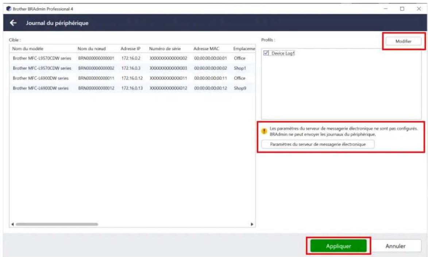Sort by Adresse MAC column header
The height and width of the screenshot is (257, 428).
(x=206, y=49)
